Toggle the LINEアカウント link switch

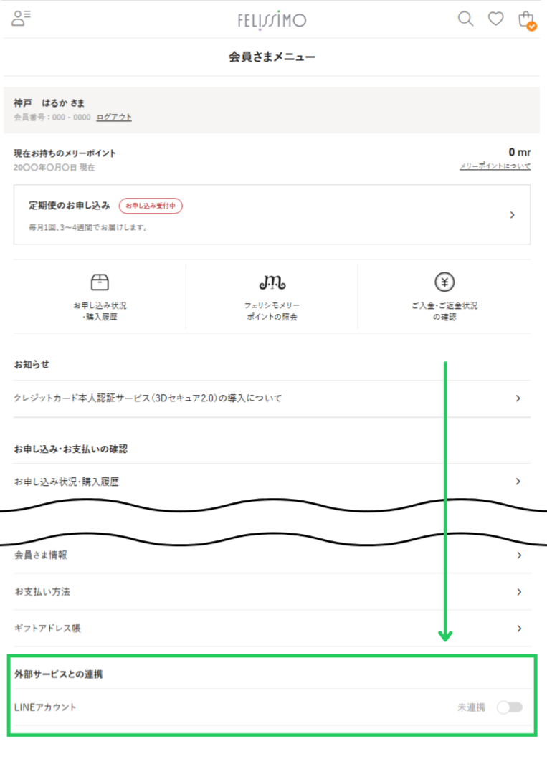click(510, 707)
